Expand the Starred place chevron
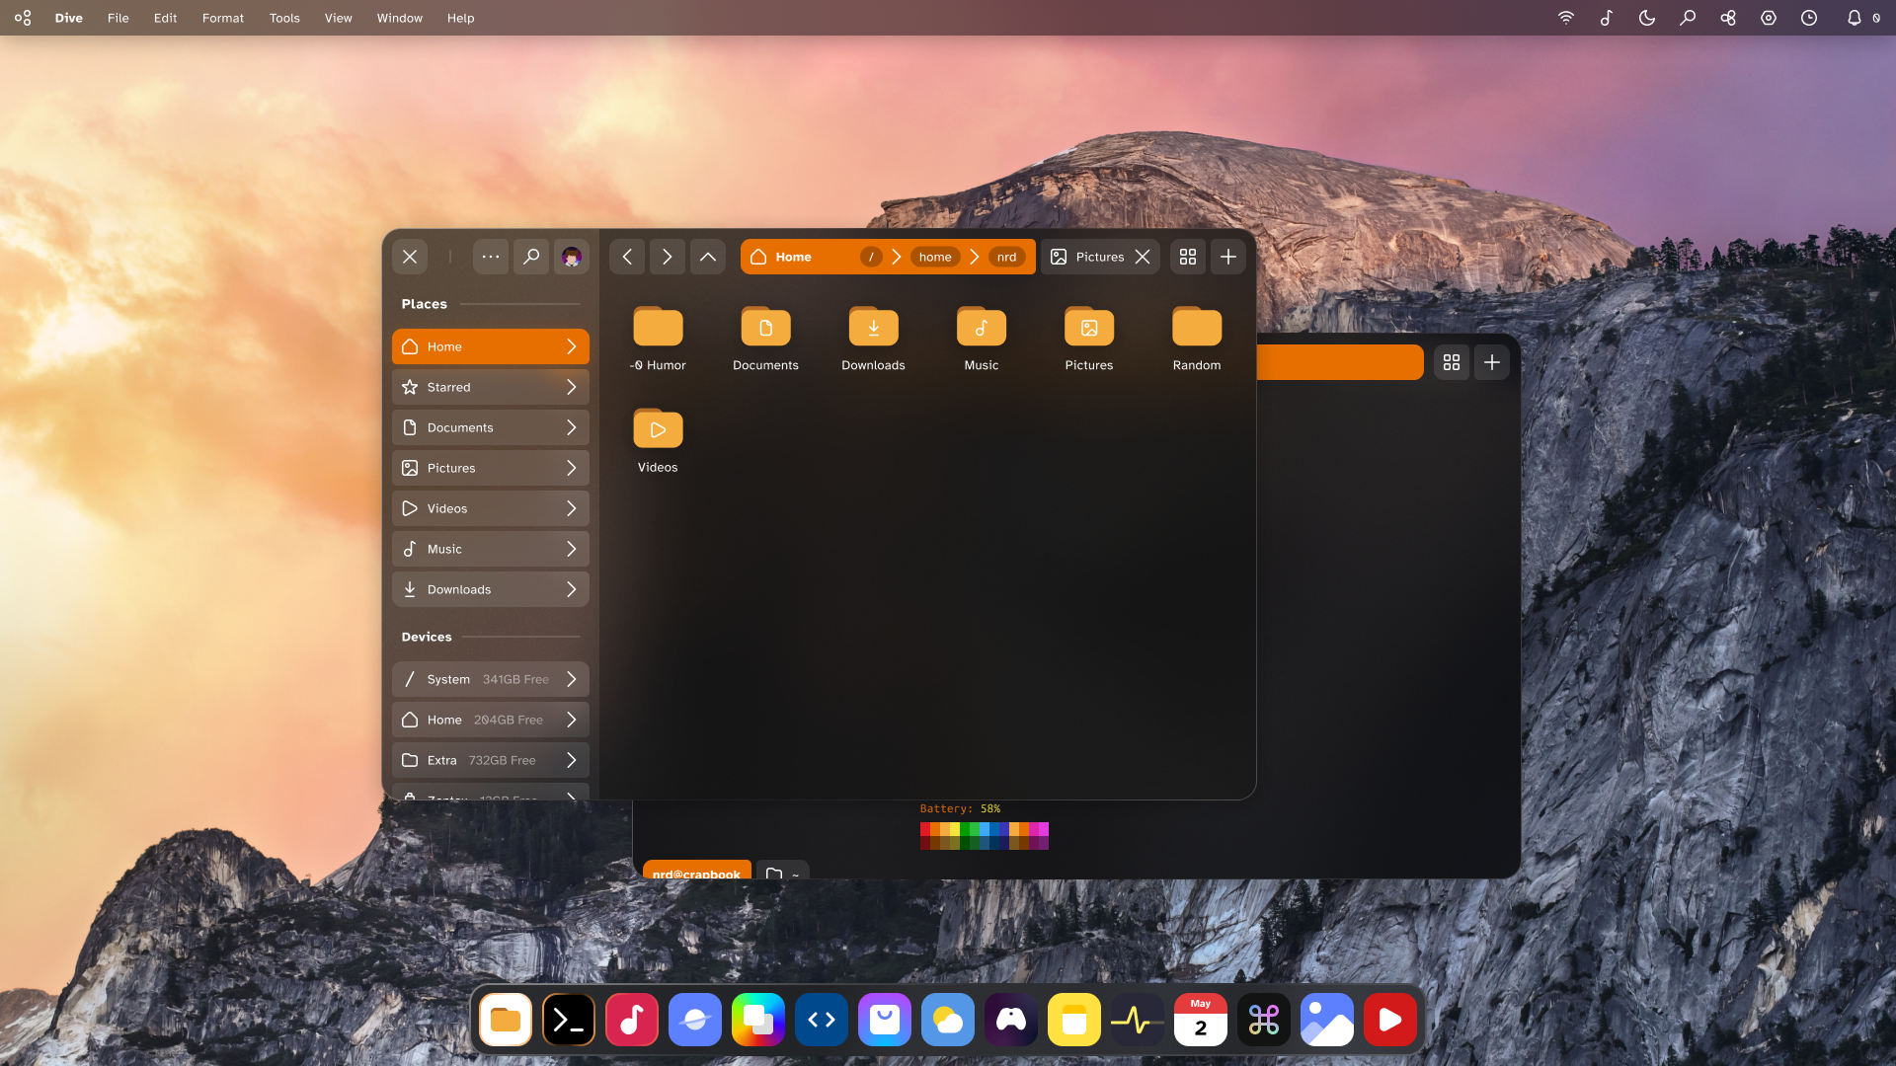Image resolution: width=1896 pixels, height=1066 pixels. point(572,387)
